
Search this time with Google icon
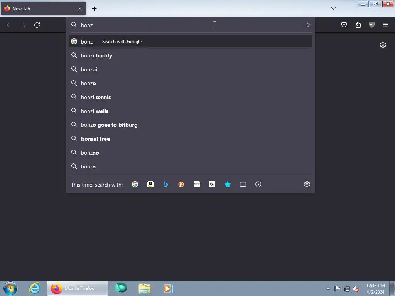pos(135,184)
